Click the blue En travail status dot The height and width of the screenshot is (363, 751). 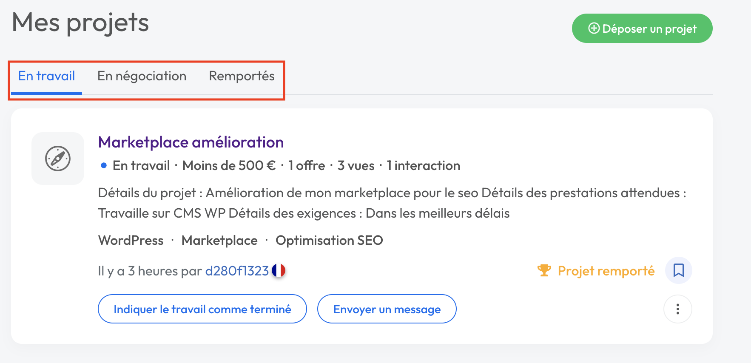104,166
